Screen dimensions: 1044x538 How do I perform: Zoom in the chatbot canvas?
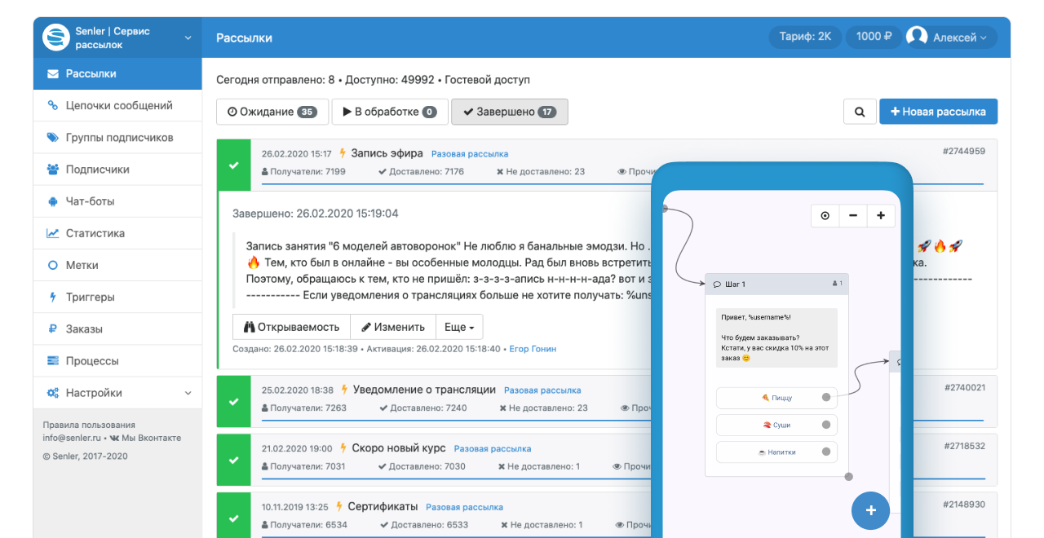tap(881, 216)
